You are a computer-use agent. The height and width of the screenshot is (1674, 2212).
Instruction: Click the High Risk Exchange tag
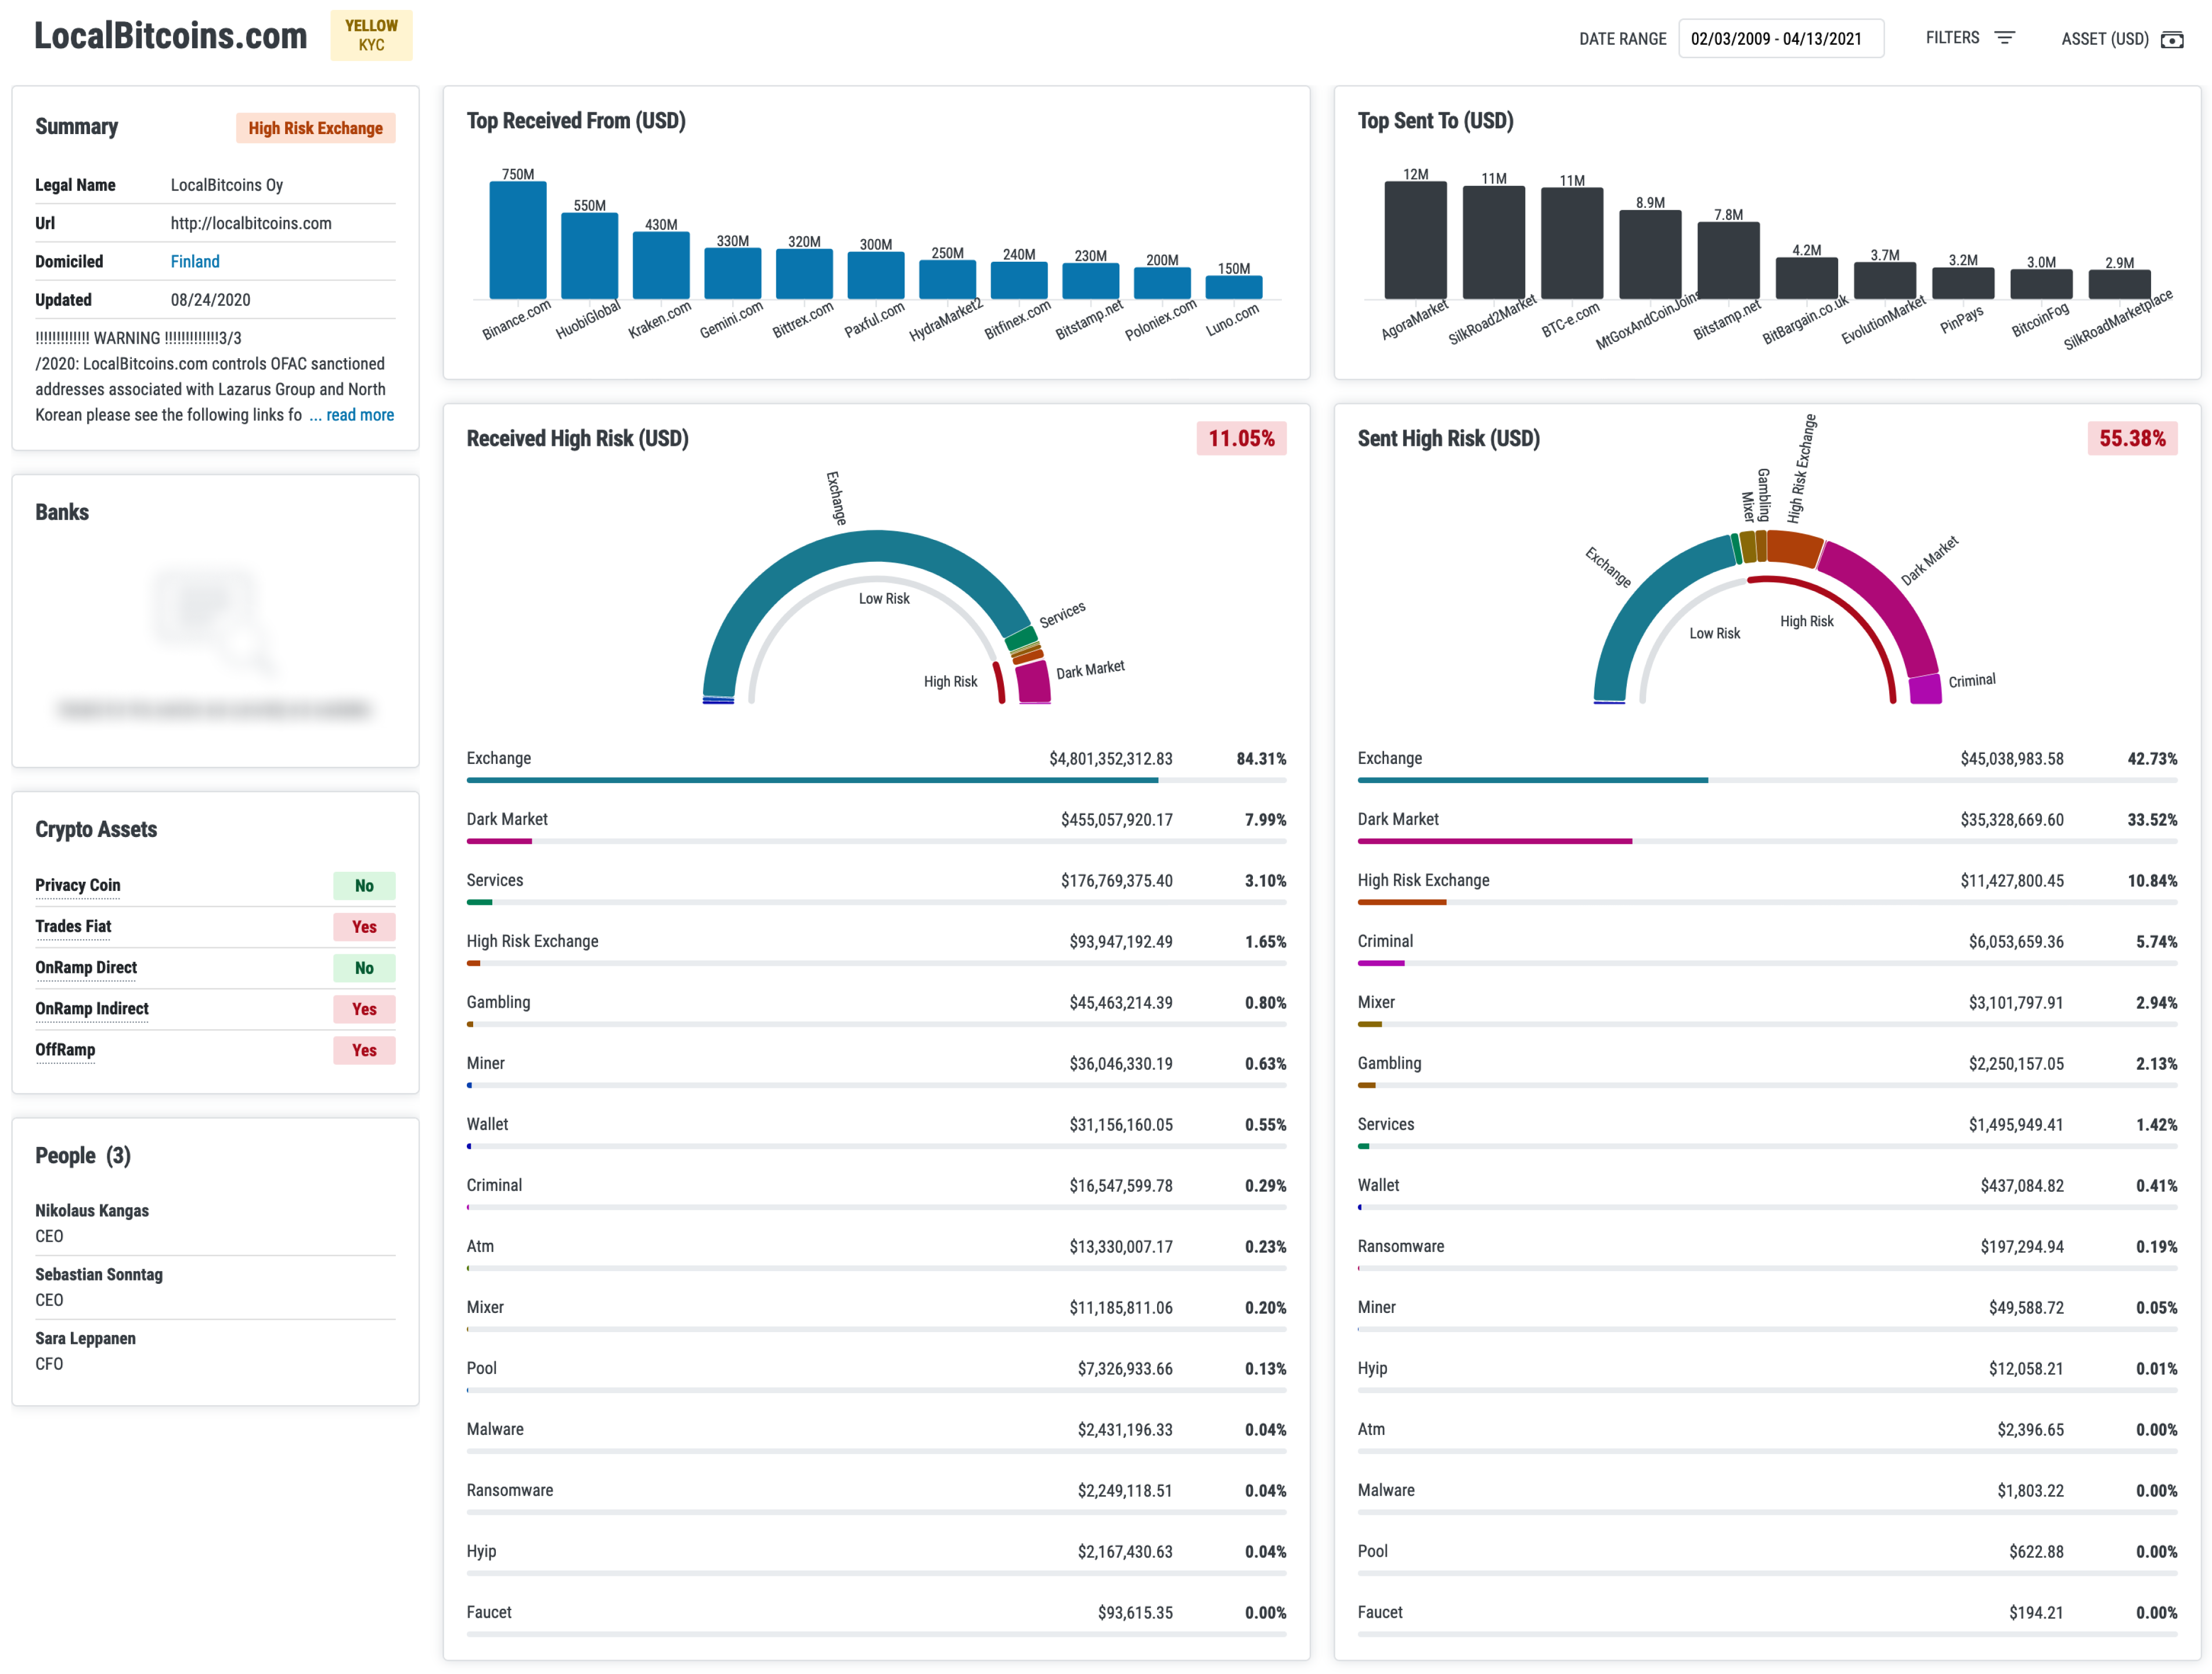point(315,128)
